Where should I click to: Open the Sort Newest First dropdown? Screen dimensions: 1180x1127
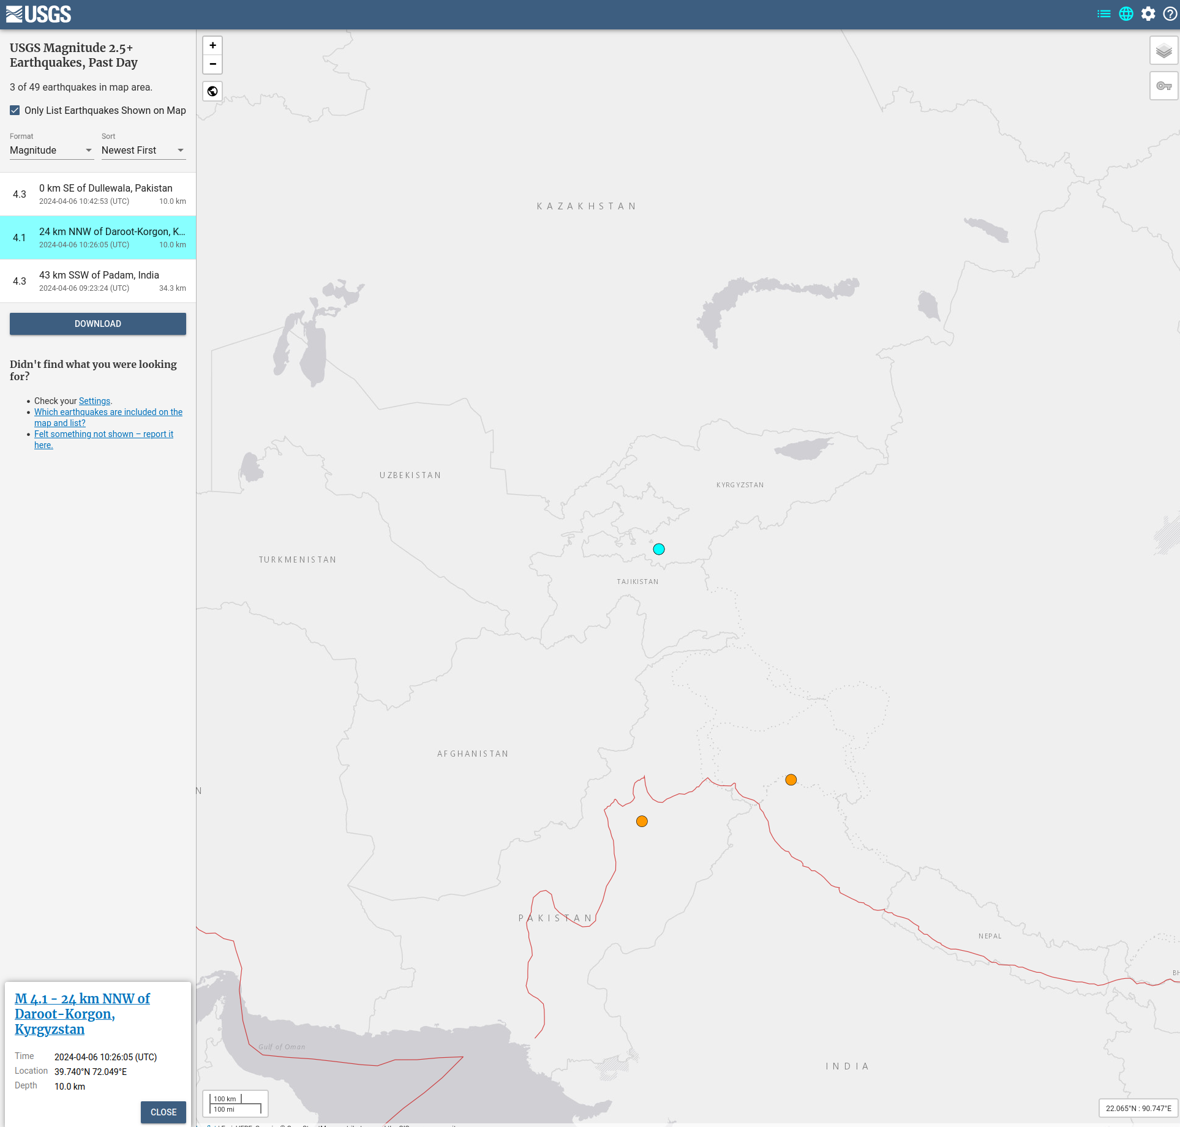[x=143, y=151]
